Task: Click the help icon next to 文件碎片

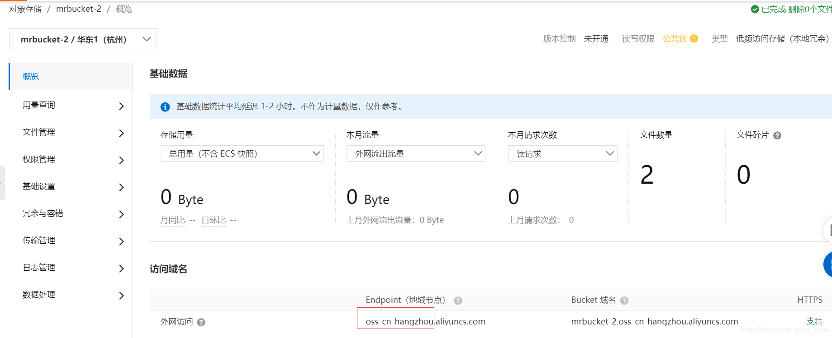Action: (x=777, y=135)
